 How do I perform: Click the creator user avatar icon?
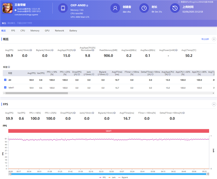(115, 8)
